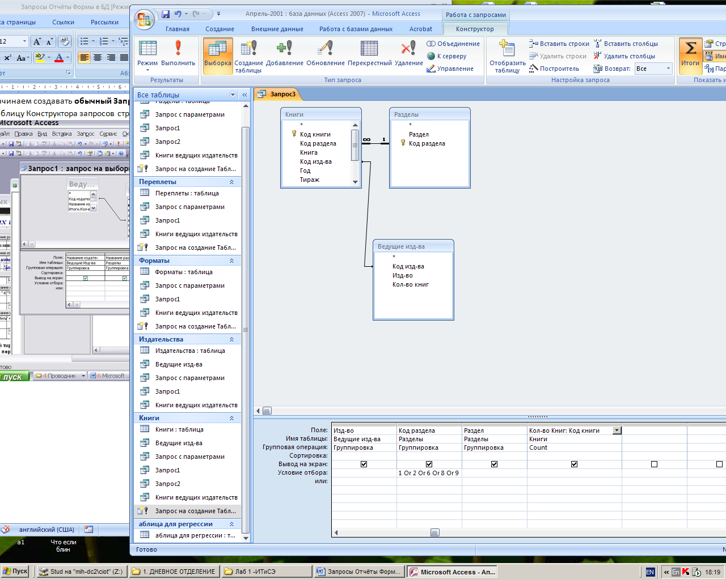This screenshot has height=580, width=726.
Task: Click the Undo arrow icon
Action: pyautogui.click(x=178, y=14)
